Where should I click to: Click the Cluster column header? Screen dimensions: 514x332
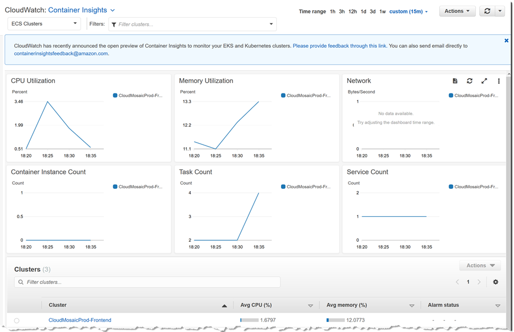[58, 305]
